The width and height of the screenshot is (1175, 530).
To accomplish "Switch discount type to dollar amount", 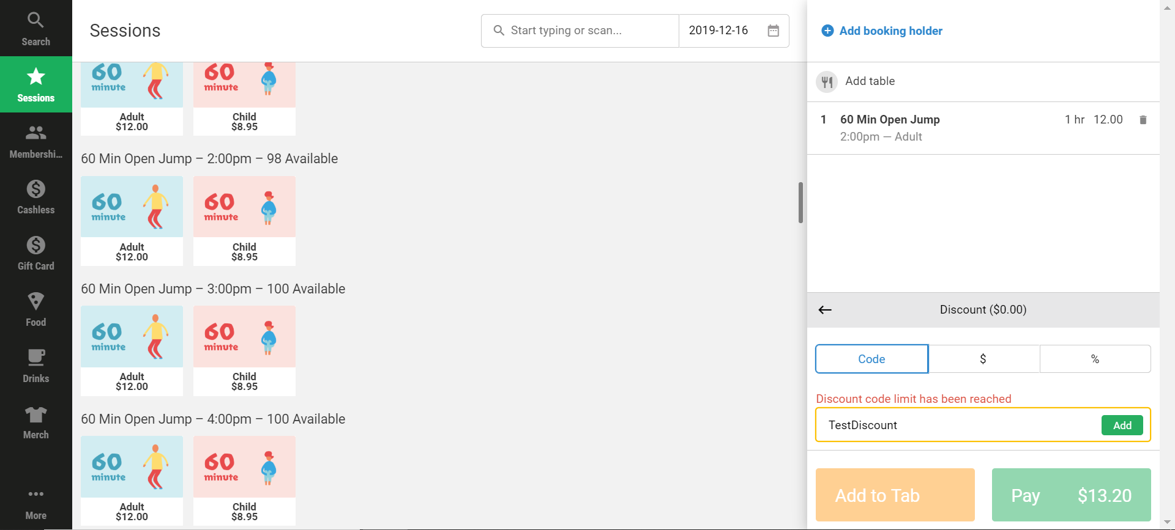I will pyautogui.click(x=983, y=359).
